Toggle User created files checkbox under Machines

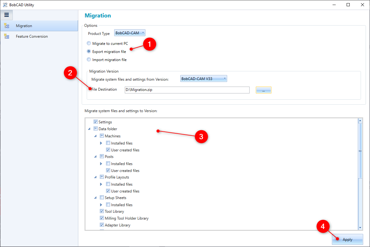108,150
